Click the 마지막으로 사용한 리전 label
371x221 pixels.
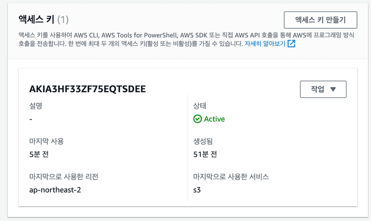point(63,177)
